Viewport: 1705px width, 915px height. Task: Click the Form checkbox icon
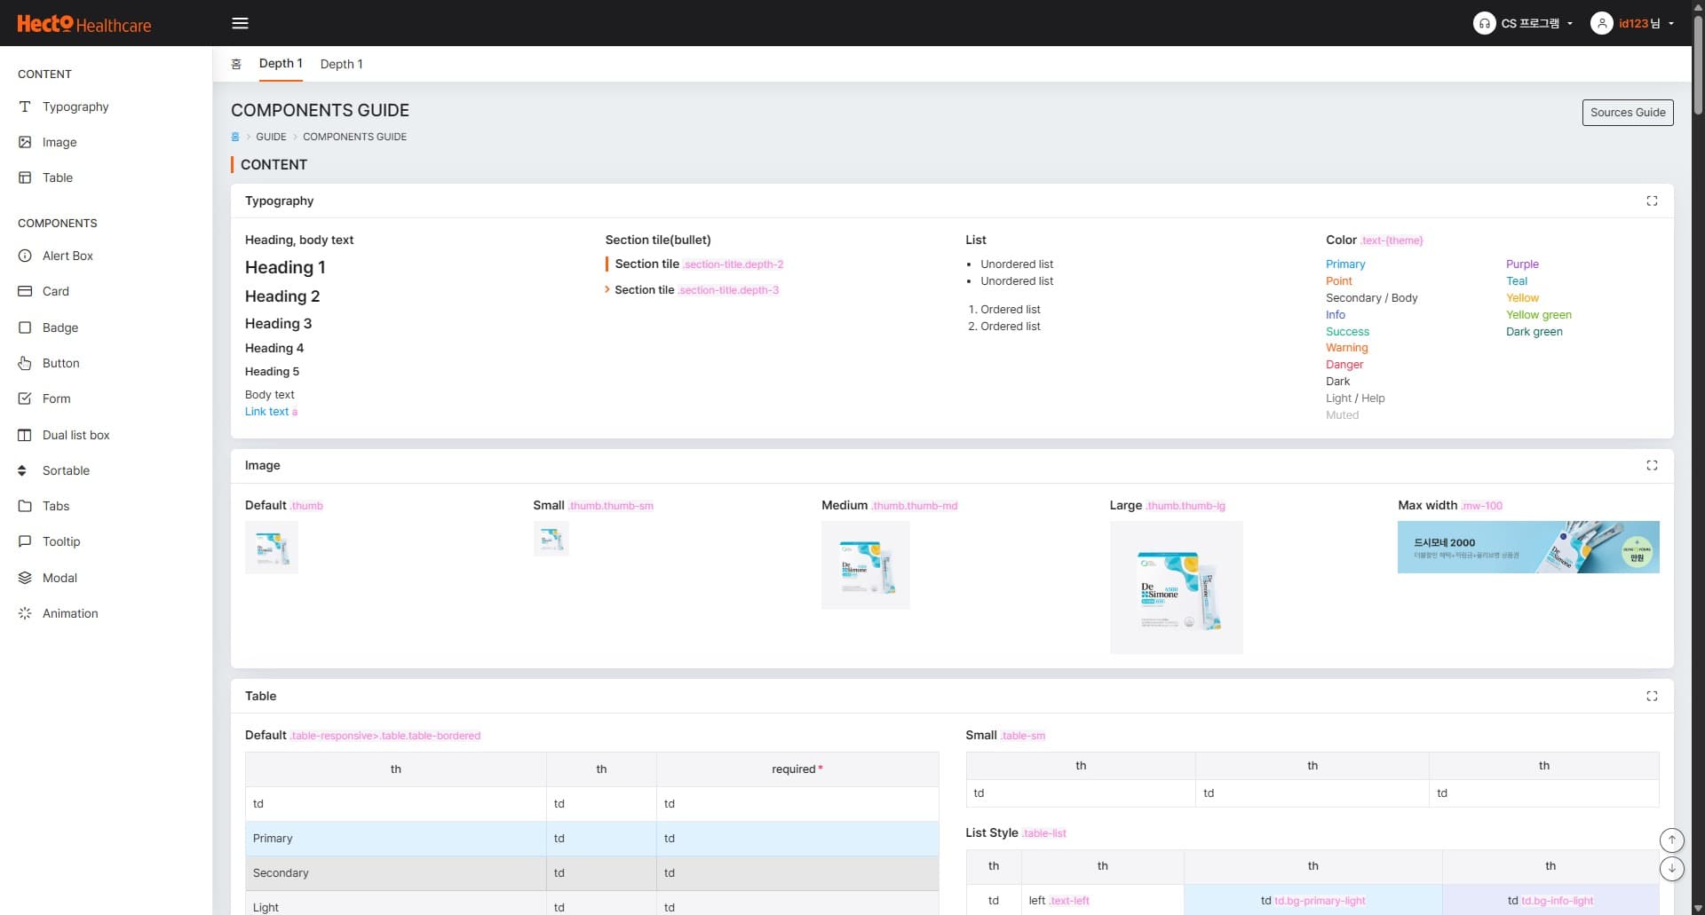click(25, 398)
